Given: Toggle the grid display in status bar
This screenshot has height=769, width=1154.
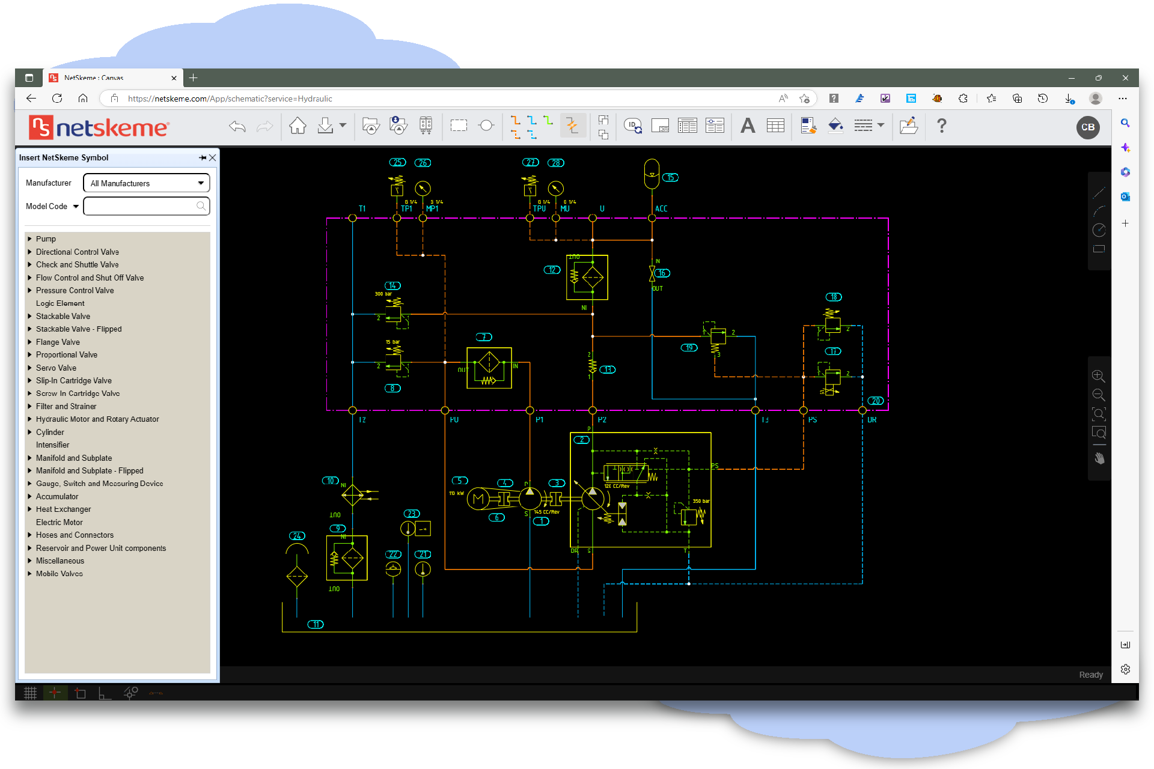Looking at the screenshot, I should tap(30, 693).
